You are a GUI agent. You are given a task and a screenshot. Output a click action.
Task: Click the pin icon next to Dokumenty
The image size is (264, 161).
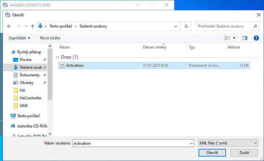(45, 75)
